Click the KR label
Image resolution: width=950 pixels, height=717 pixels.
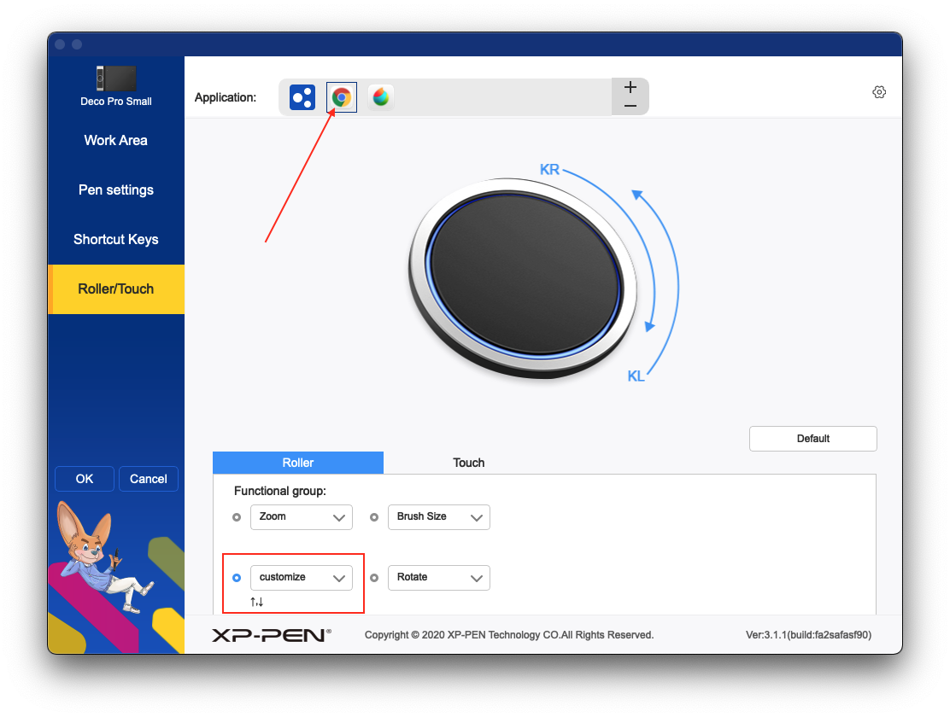[549, 170]
